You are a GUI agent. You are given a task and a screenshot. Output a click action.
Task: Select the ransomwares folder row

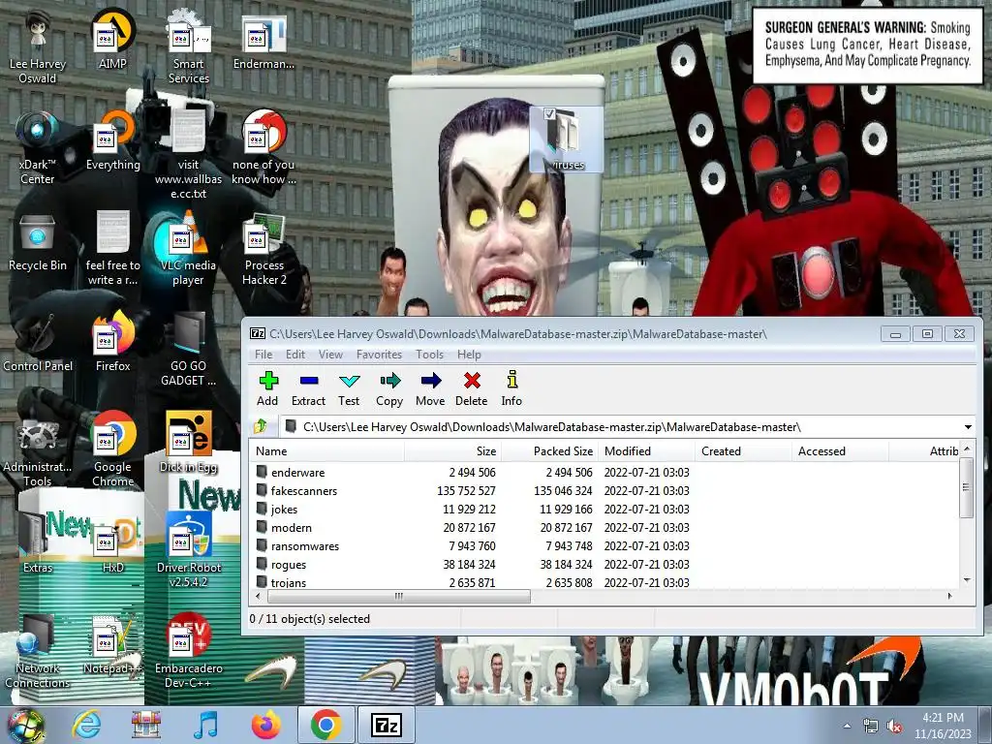pos(605,545)
